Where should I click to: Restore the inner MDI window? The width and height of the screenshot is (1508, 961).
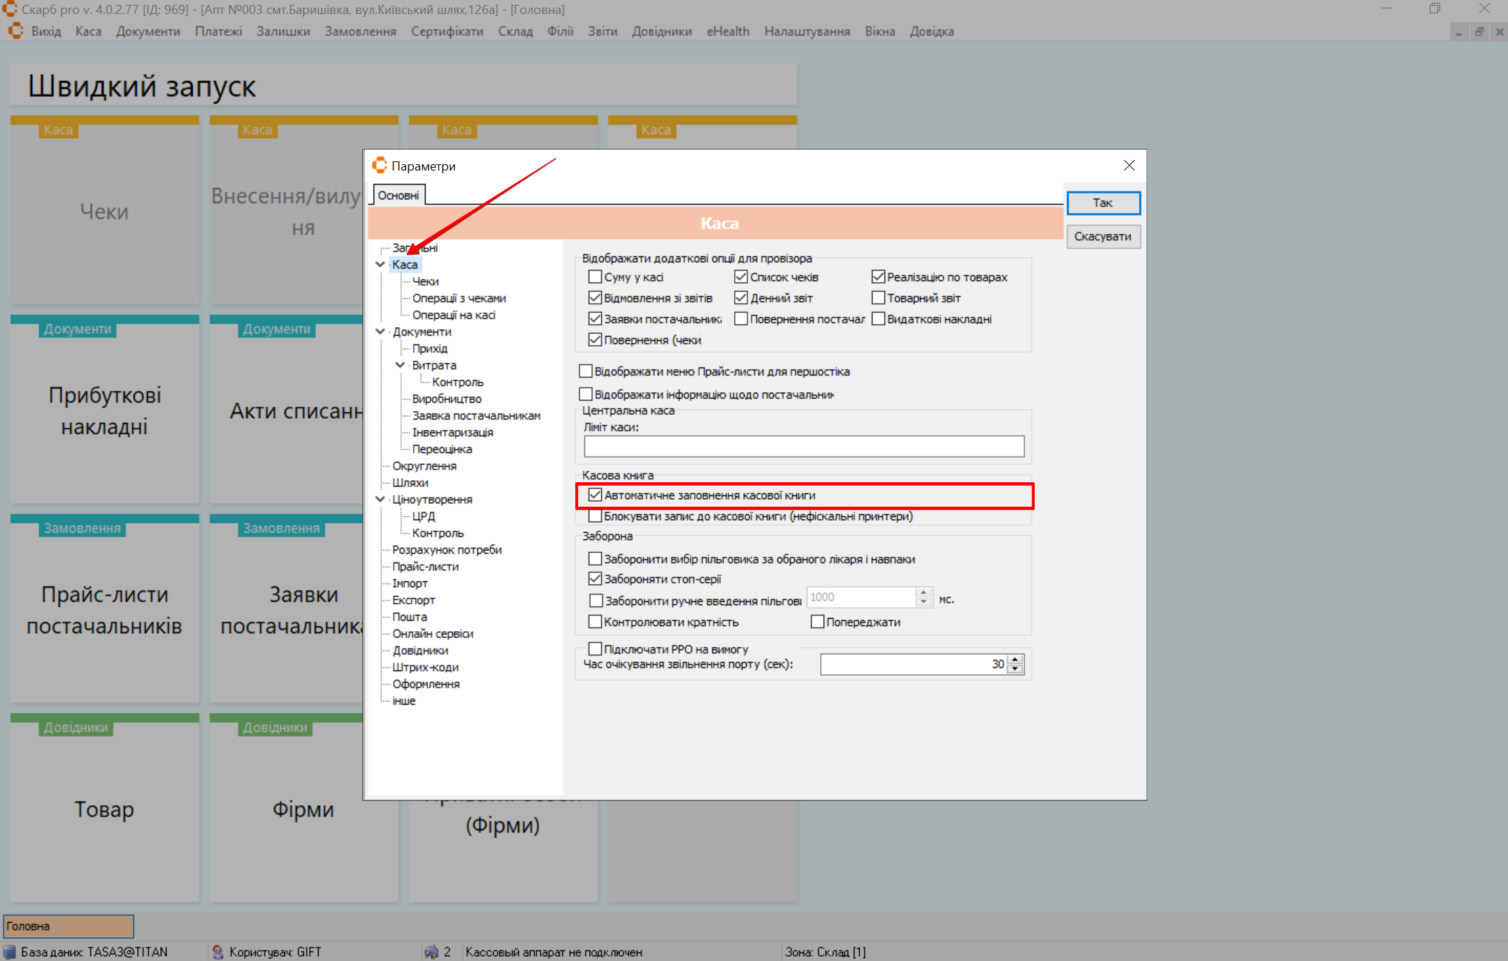point(1479,32)
